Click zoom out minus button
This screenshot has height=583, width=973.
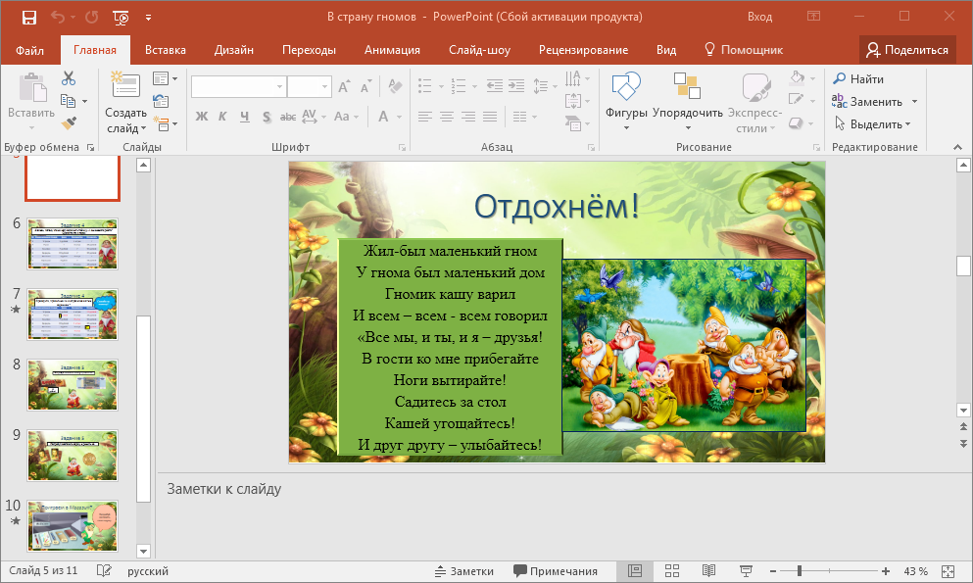click(773, 571)
